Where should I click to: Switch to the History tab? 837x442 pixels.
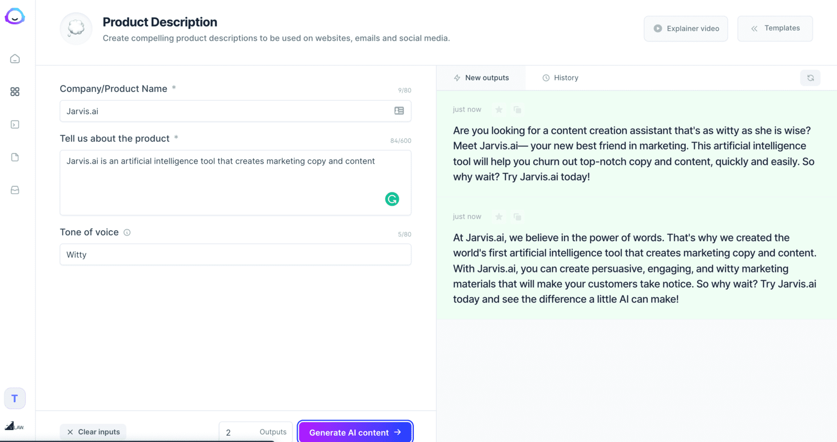[x=560, y=78]
